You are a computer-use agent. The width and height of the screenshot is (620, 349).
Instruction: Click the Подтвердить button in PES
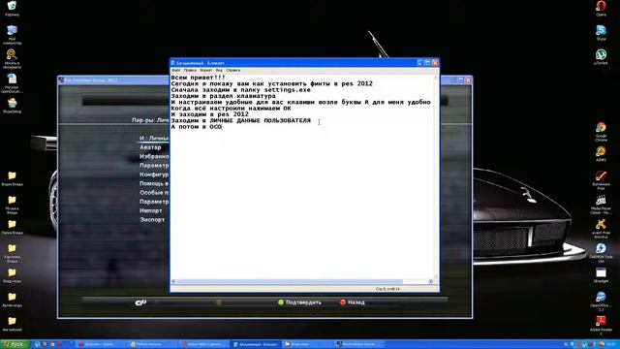click(x=299, y=302)
